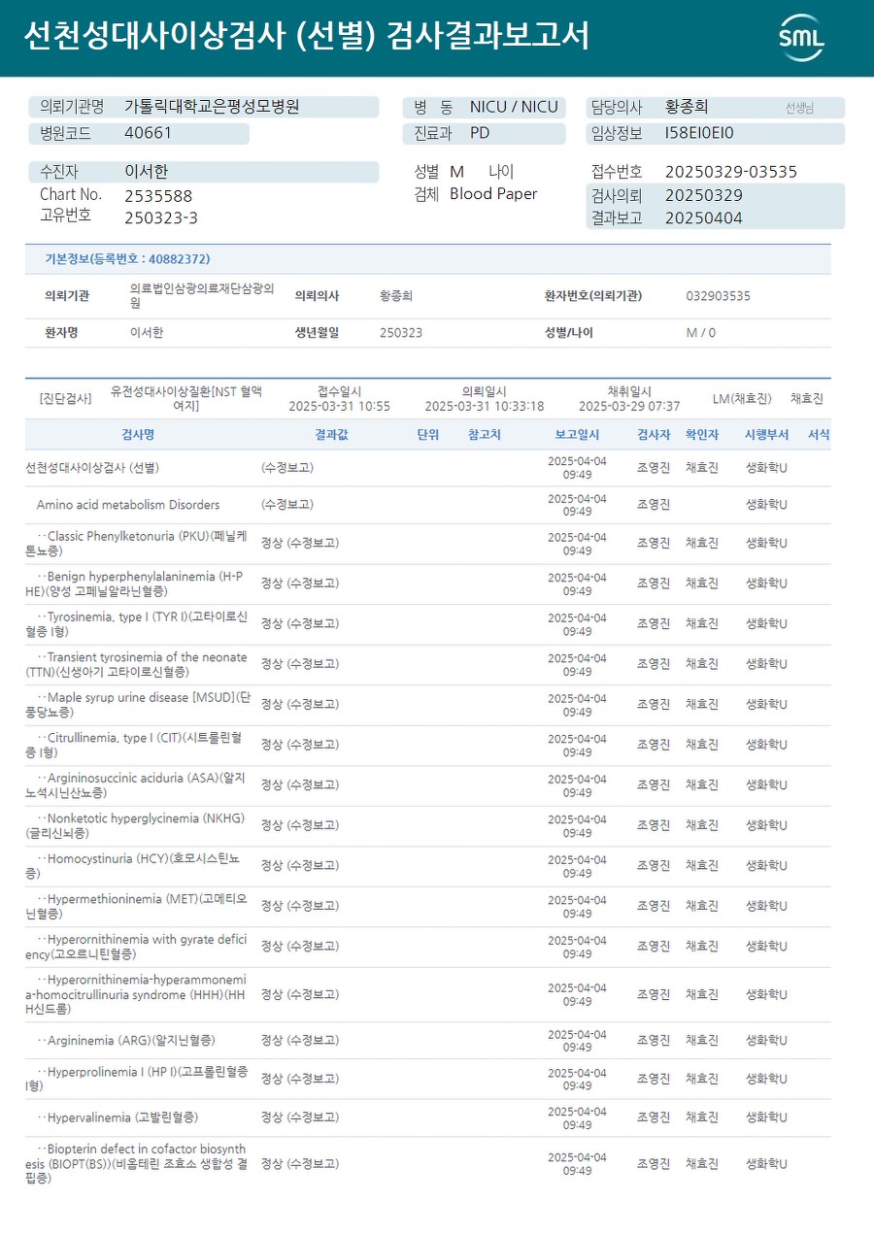Click Transient tyrosinemia of the neonate name

pyautogui.click(x=136, y=664)
